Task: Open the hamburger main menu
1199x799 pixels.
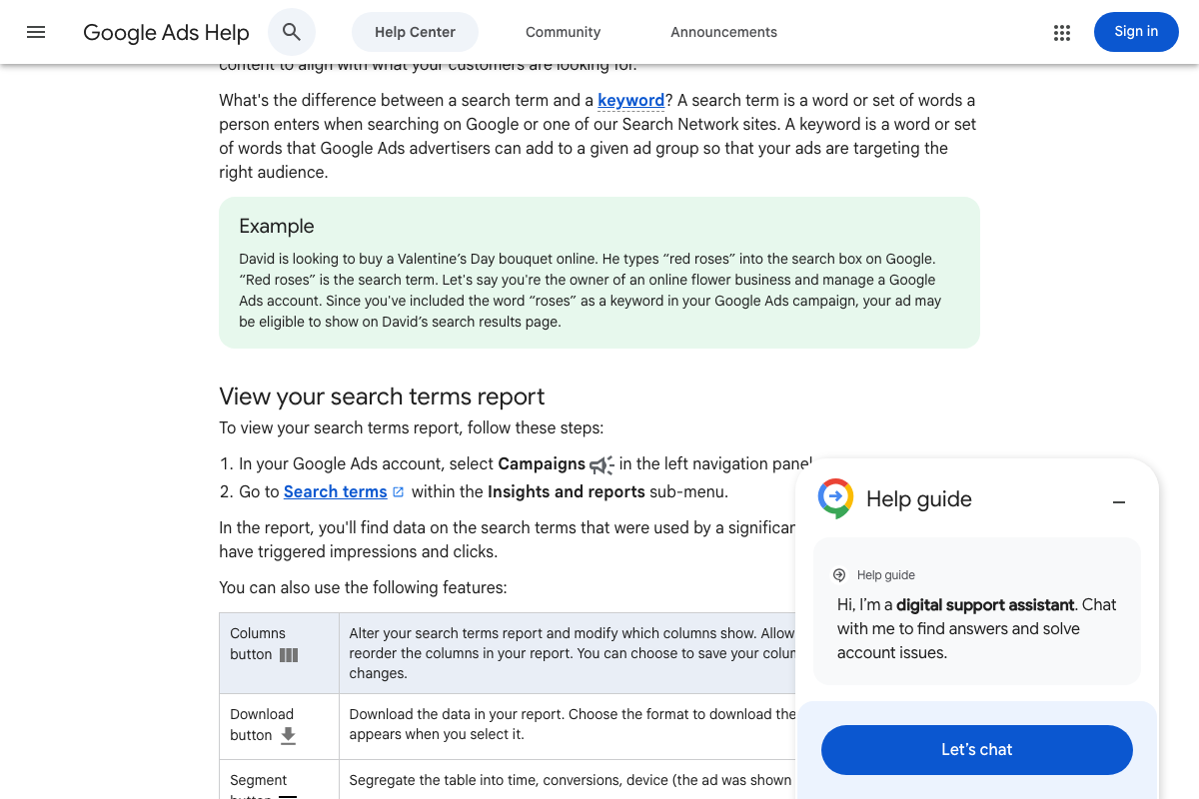Action: click(36, 32)
